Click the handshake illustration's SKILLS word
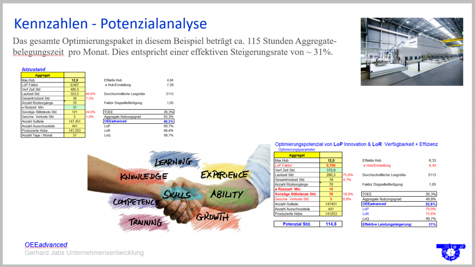The width and height of the screenshot is (475, 267). coord(177,194)
